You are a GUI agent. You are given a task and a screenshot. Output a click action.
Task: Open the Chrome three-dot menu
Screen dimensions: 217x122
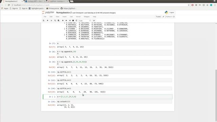(x=215, y=5)
